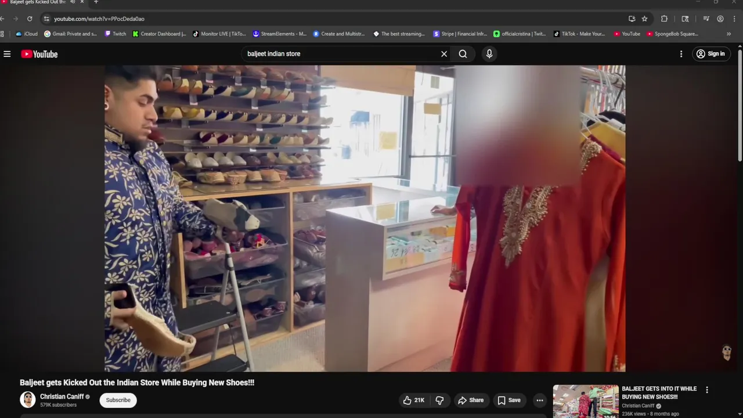The height and width of the screenshot is (418, 743).
Task: Install or cast icon in address bar
Action: [632, 19]
